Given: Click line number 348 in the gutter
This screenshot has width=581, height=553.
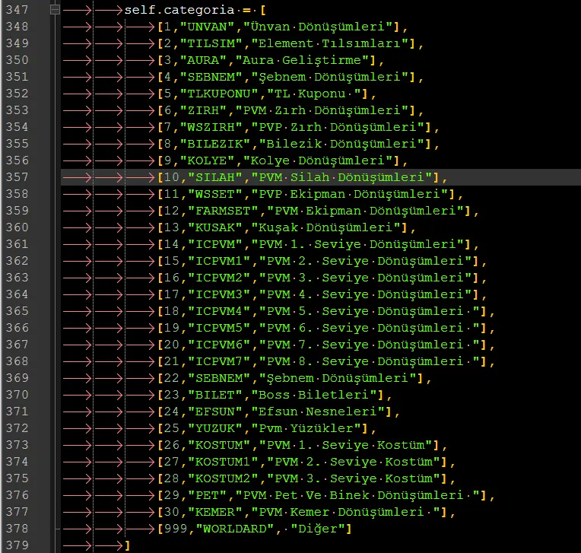Looking at the screenshot, I should [x=16, y=27].
